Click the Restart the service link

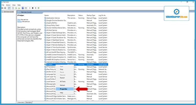tap(20, 22)
